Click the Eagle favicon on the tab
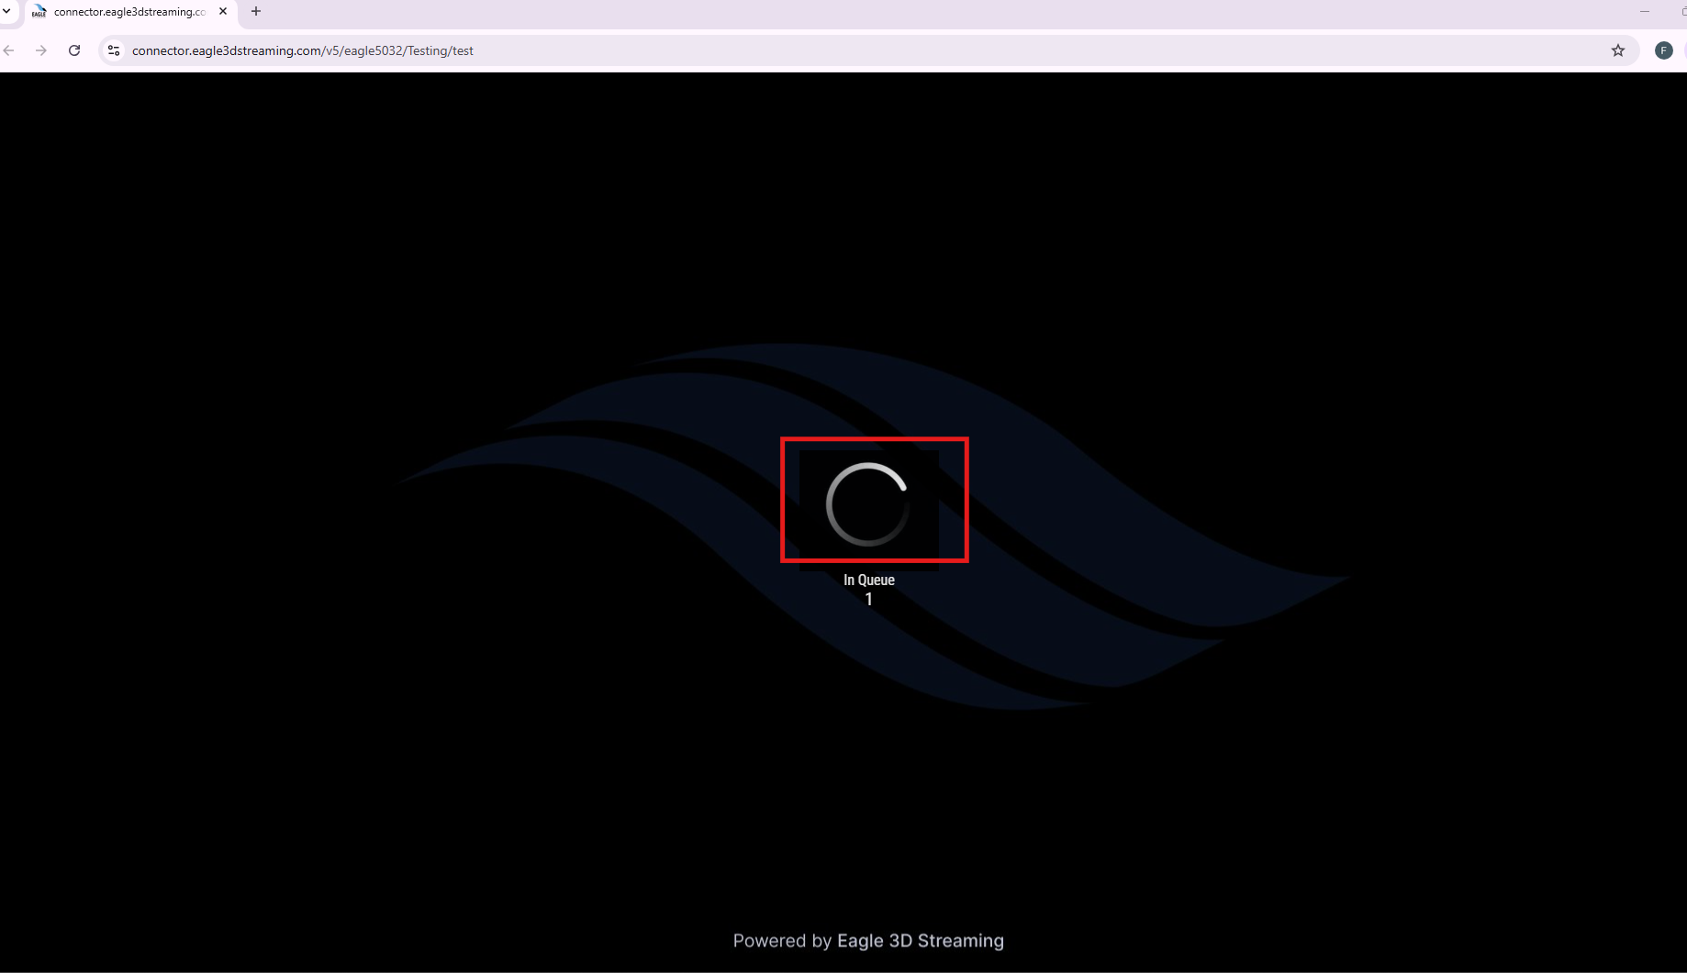Screen dimensions: 1687x973 tap(39, 12)
